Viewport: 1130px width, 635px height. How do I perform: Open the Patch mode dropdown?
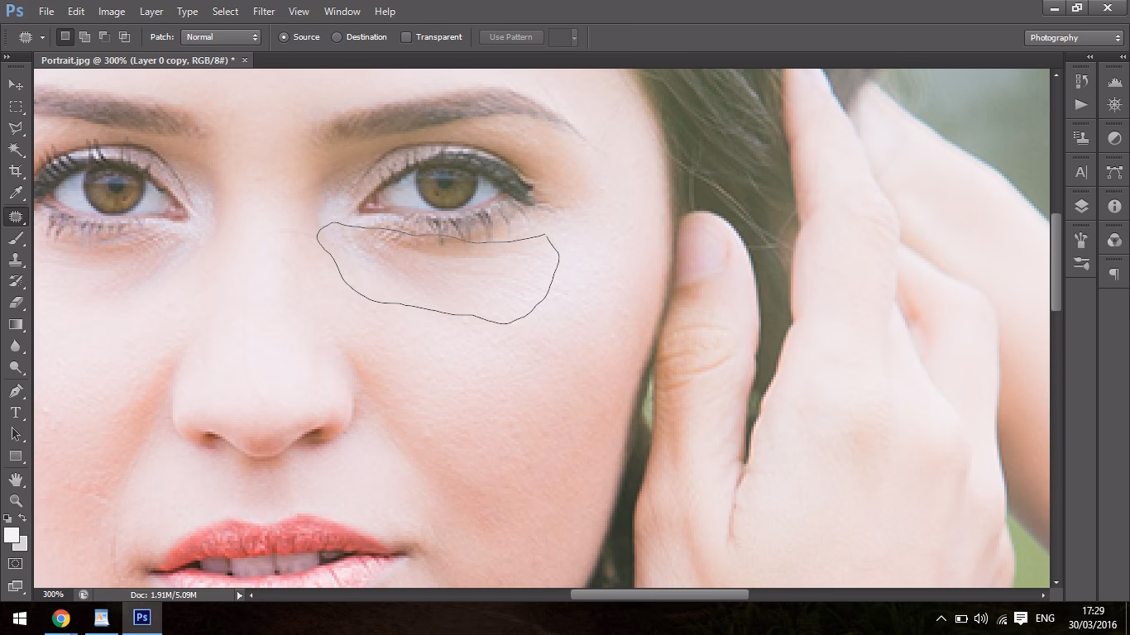pos(219,37)
